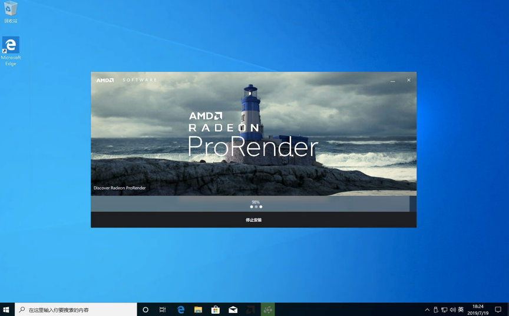Open the Mail app from taskbar
Screen dimensions: 509x316
[233, 310]
